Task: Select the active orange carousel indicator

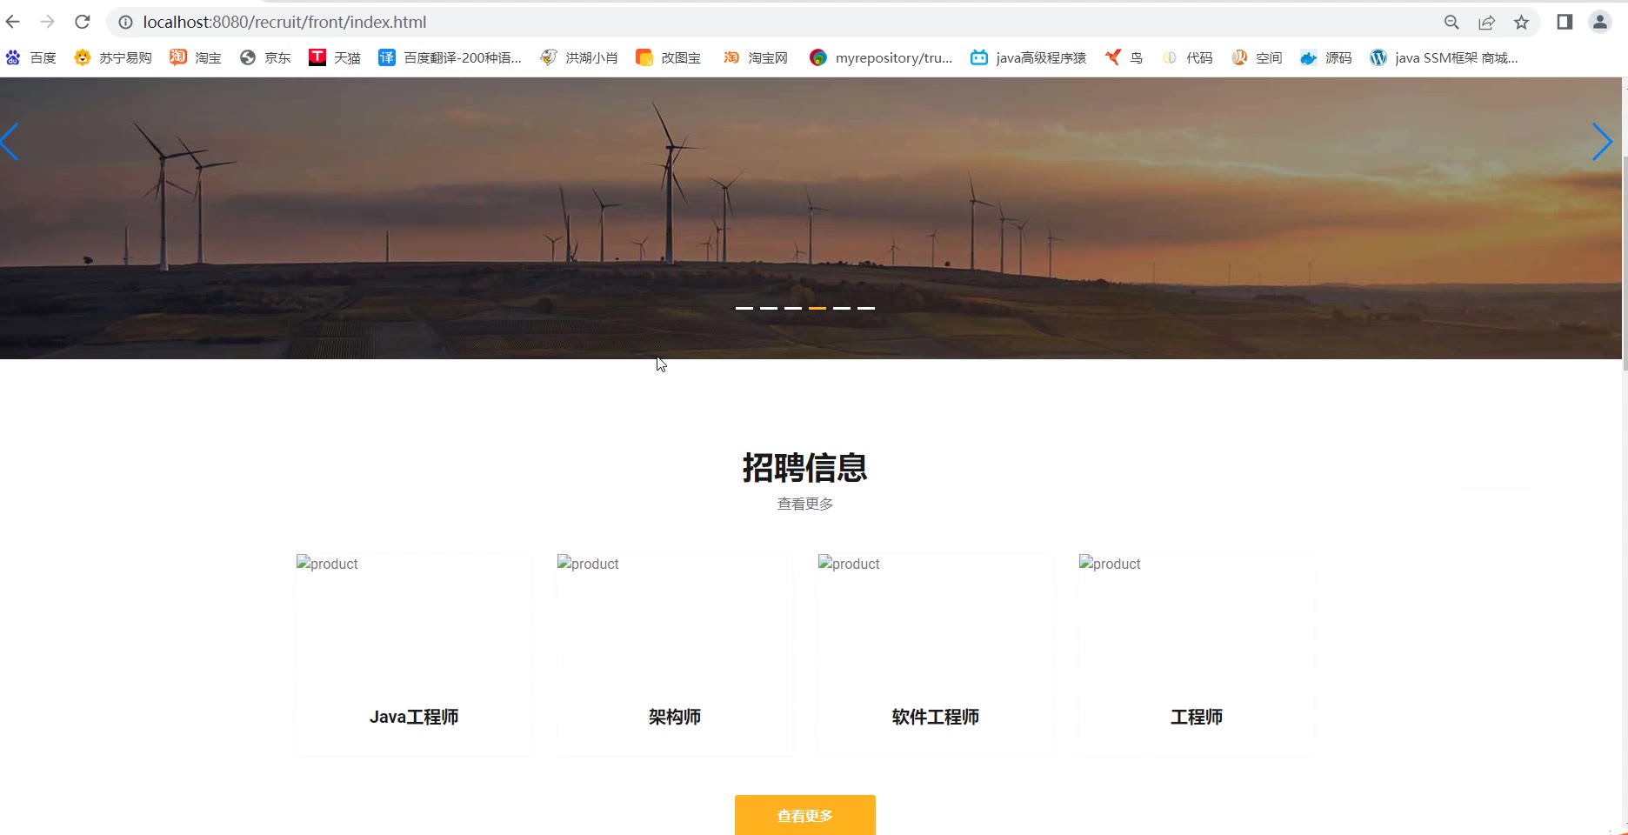Action: pos(817,308)
